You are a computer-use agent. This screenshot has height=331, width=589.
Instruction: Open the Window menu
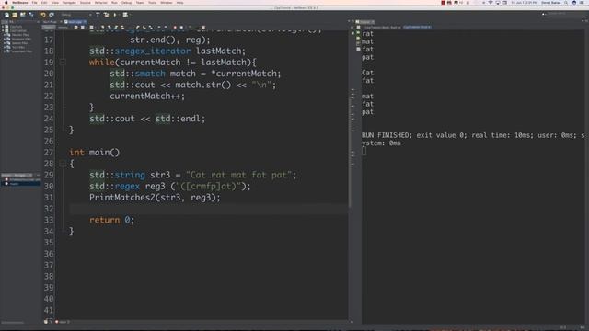167,3
